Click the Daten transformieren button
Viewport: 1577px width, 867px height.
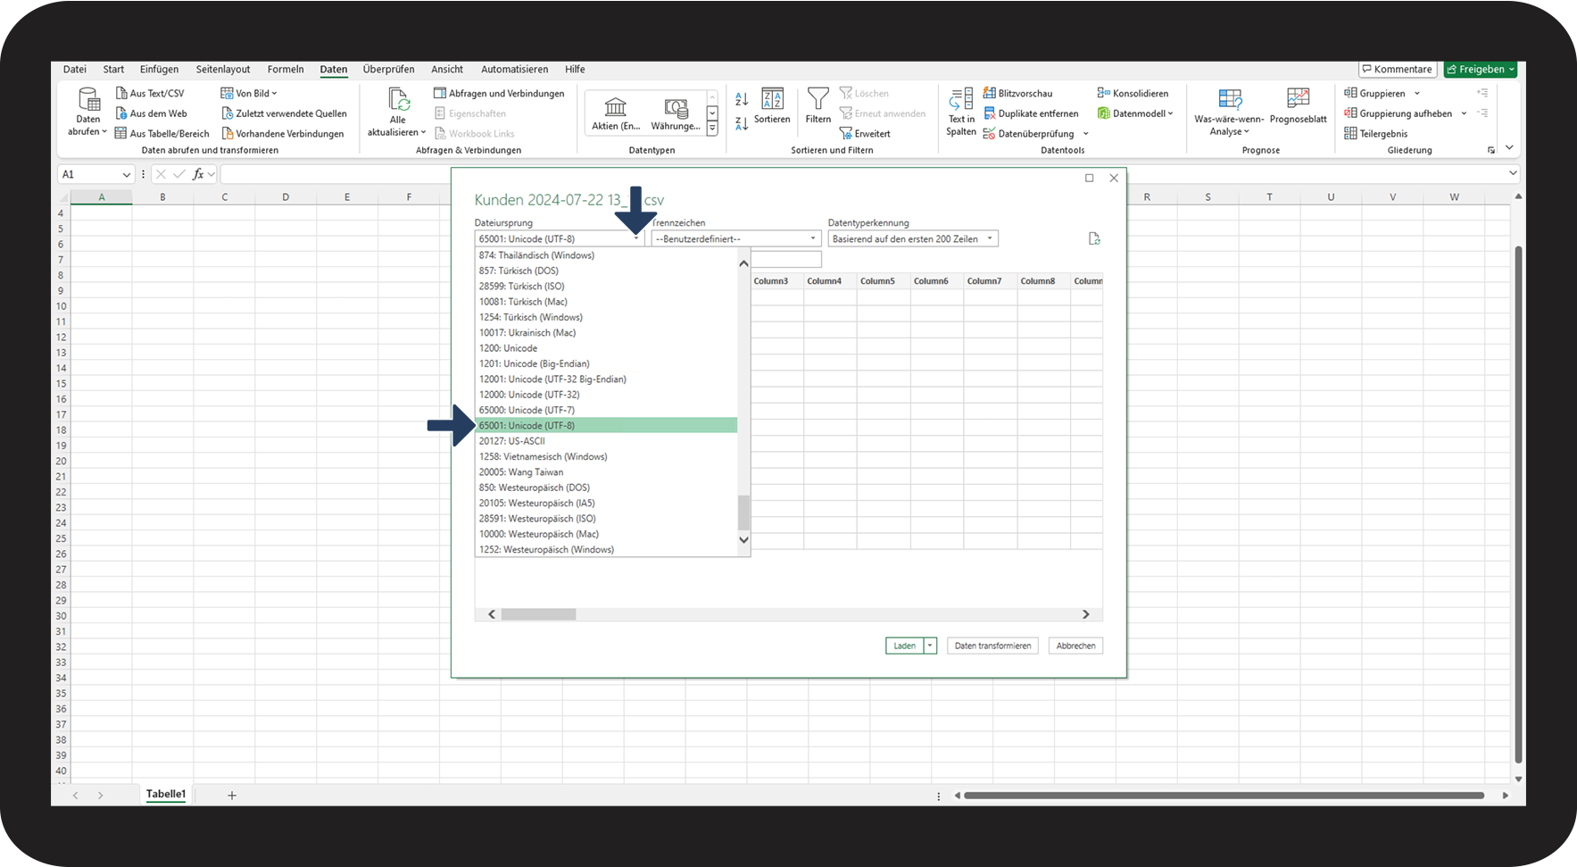point(992,646)
